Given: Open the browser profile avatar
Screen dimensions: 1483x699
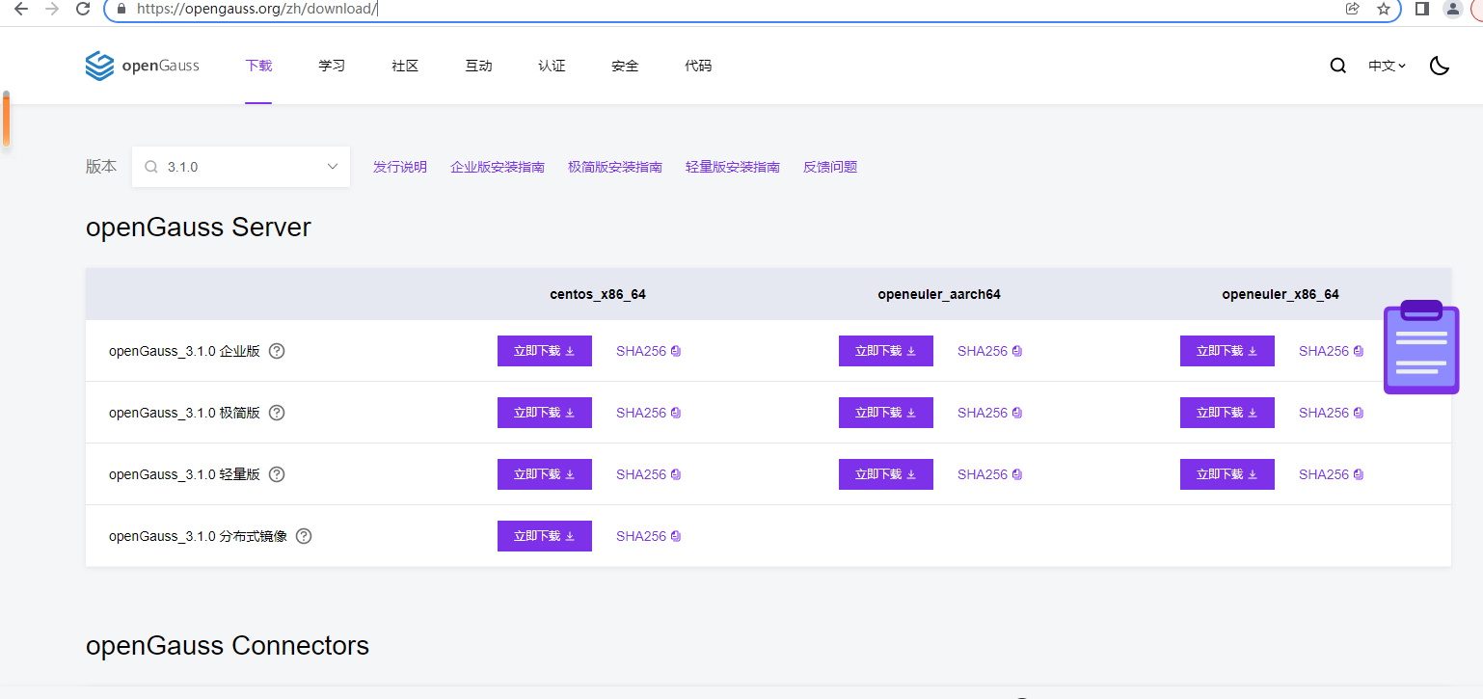Looking at the screenshot, I should (1453, 9).
